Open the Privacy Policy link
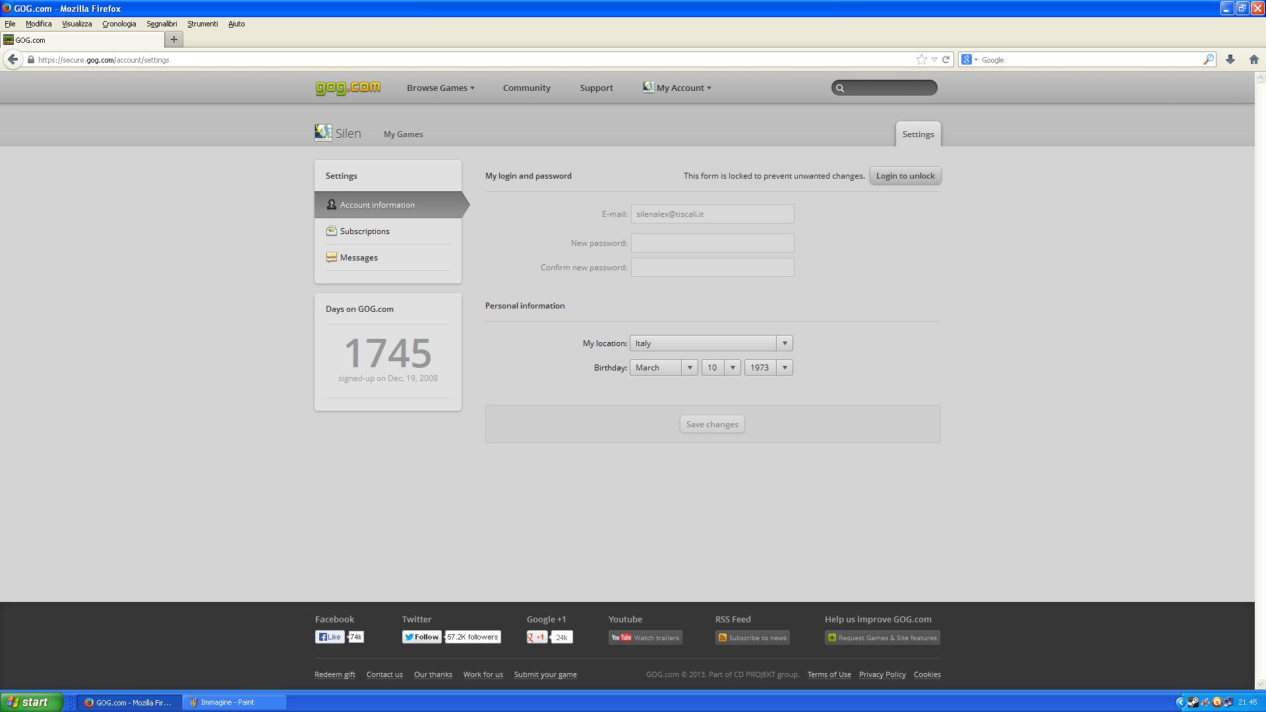Image resolution: width=1266 pixels, height=712 pixels. (x=882, y=674)
